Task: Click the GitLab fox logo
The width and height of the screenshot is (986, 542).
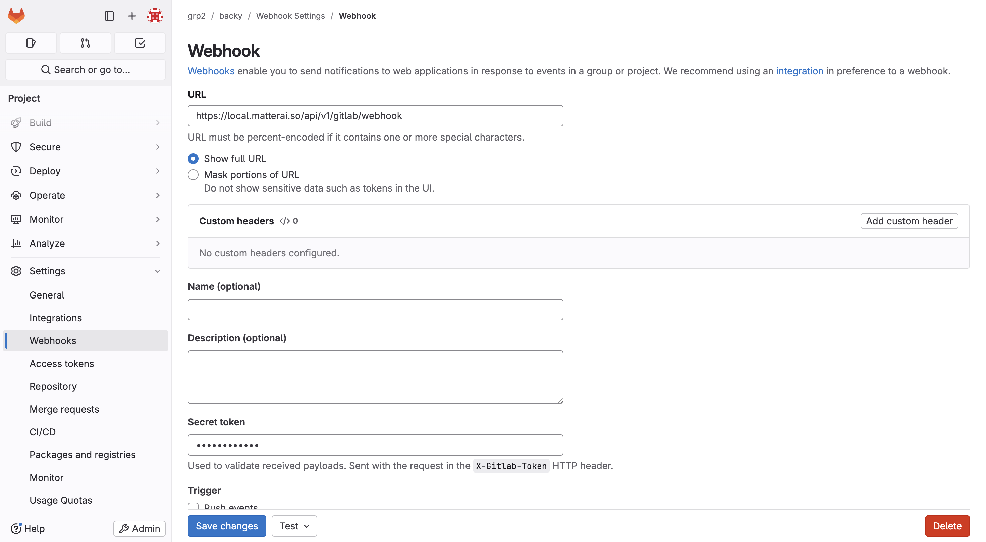Action: tap(16, 16)
